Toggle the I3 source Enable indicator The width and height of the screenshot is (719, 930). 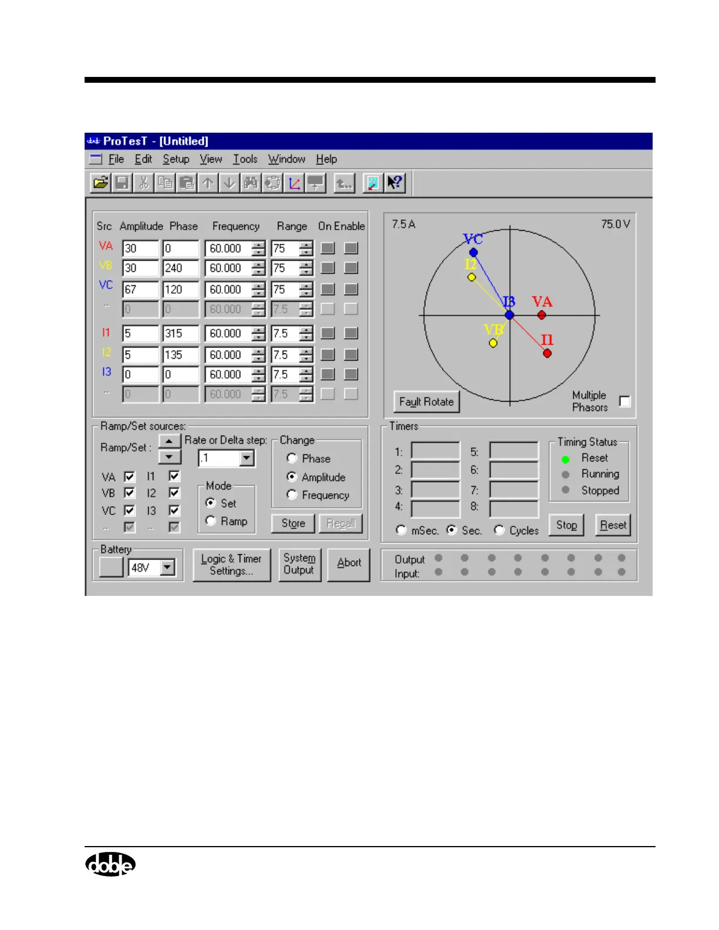351,374
